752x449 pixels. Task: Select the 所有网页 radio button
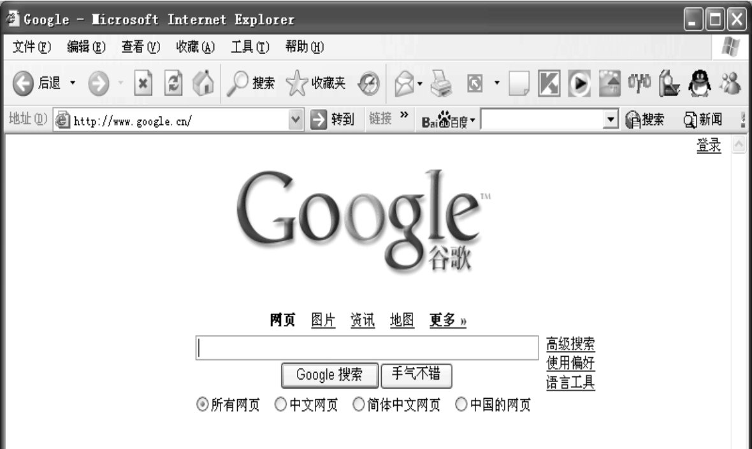coord(203,404)
